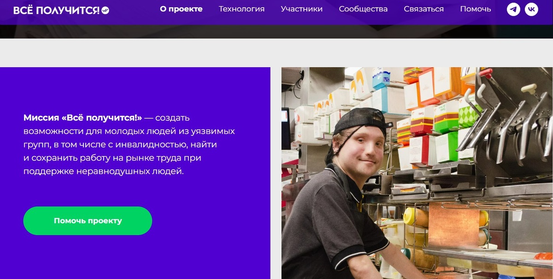
Task: Open the «Технология» section
Action: tap(241, 9)
